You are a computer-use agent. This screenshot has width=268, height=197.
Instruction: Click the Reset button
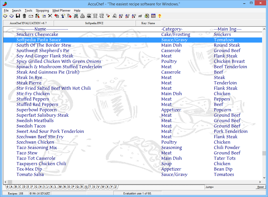coord(261,187)
